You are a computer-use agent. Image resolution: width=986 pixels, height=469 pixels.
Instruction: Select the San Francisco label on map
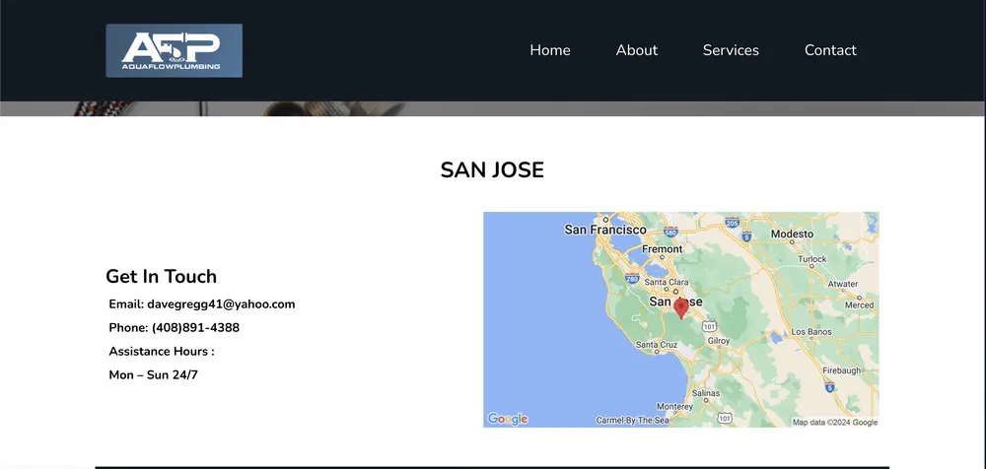(x=604, y=230)
